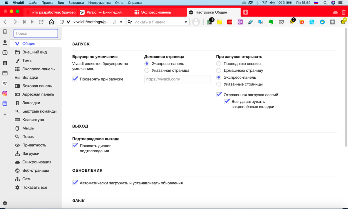
Task: Open Внешний вид settings section
Action: click(36, 52)
